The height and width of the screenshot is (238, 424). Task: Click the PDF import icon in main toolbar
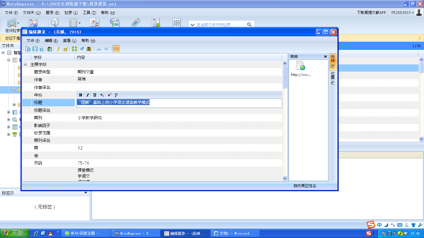33,23
